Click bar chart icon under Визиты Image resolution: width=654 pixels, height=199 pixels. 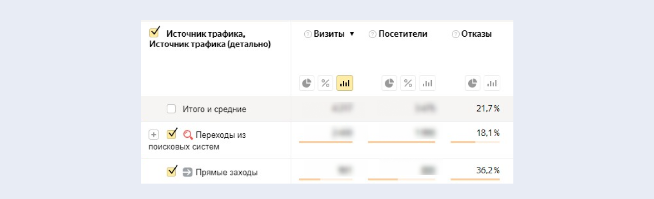coord(345,83)
